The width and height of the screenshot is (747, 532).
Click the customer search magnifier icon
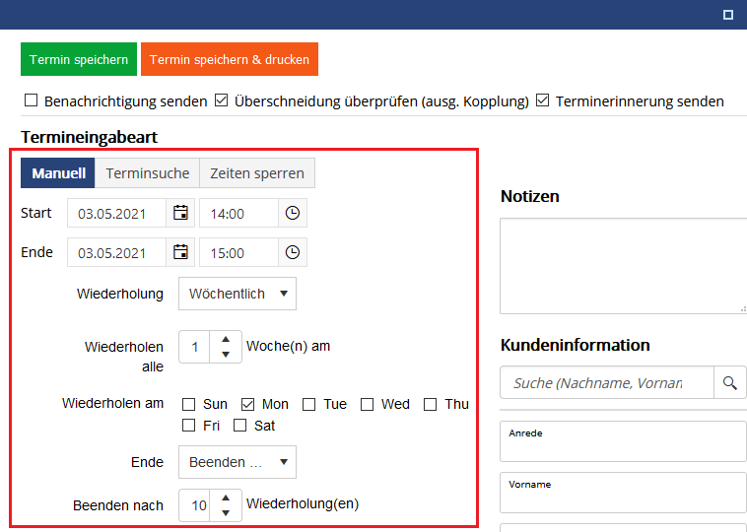click(x=730, y=382)
